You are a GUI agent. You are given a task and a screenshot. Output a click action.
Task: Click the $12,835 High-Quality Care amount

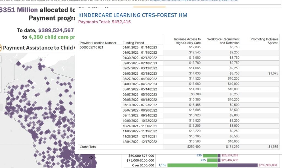pos(195,47)
